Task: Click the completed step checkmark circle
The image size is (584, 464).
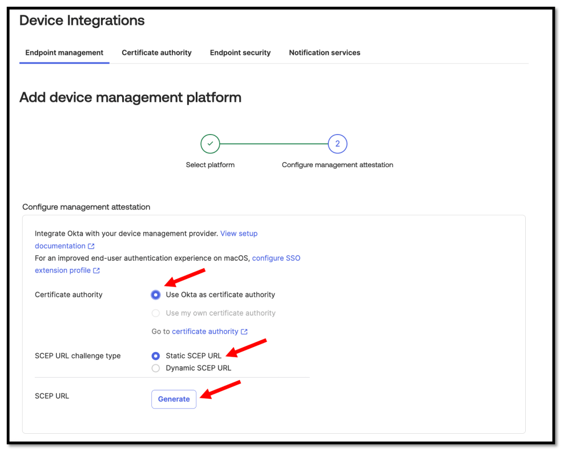Action: [210, 144]
